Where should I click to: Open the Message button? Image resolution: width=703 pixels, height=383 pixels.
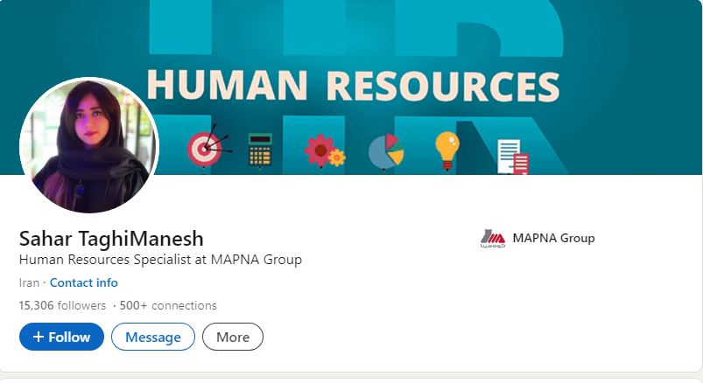pos(153,337)
